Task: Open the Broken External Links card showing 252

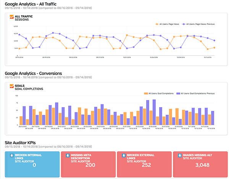Action: (x=144, y=164)
